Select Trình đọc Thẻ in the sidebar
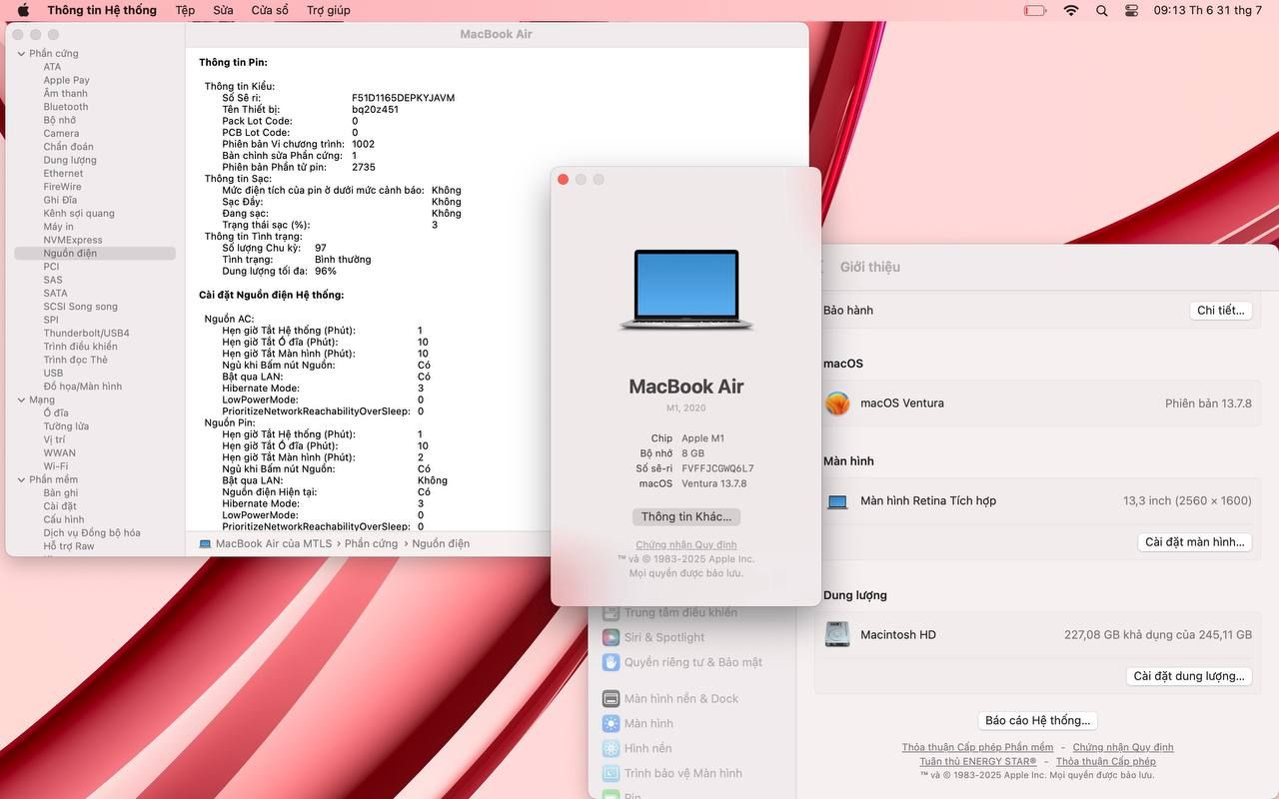The width and height of the screenshot is (1279, 799). tap(75, 360)
